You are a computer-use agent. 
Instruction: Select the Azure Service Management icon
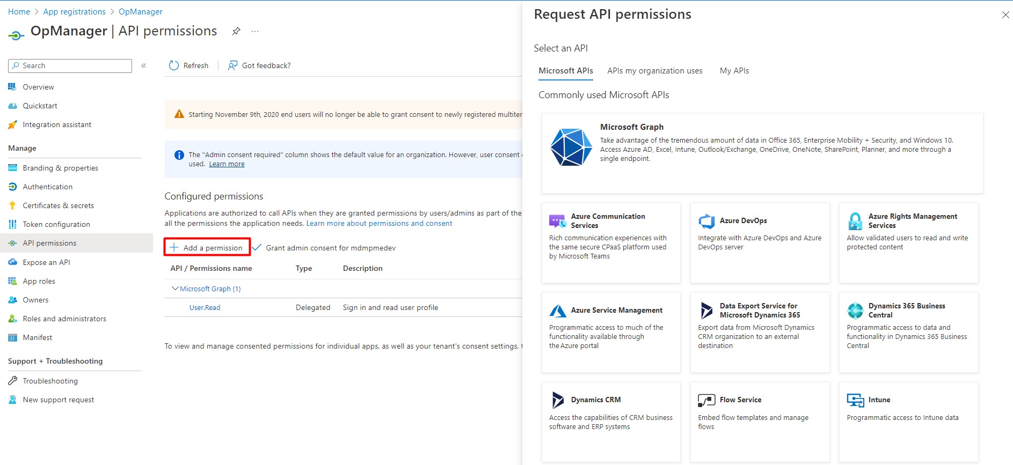tap(558, 311)
